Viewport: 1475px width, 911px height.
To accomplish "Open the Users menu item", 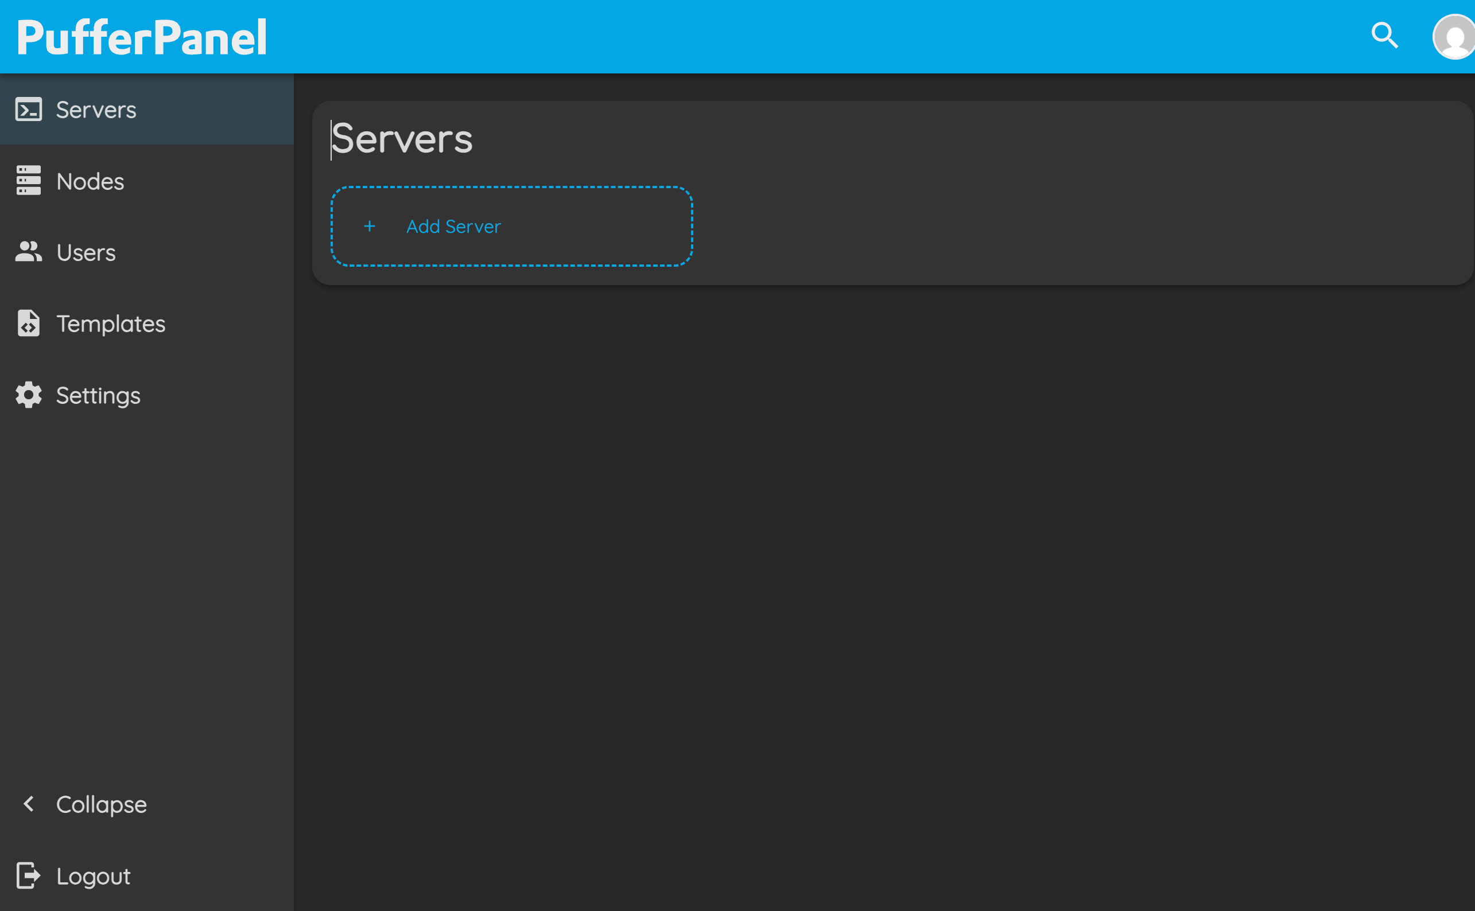I will (147, 252).
